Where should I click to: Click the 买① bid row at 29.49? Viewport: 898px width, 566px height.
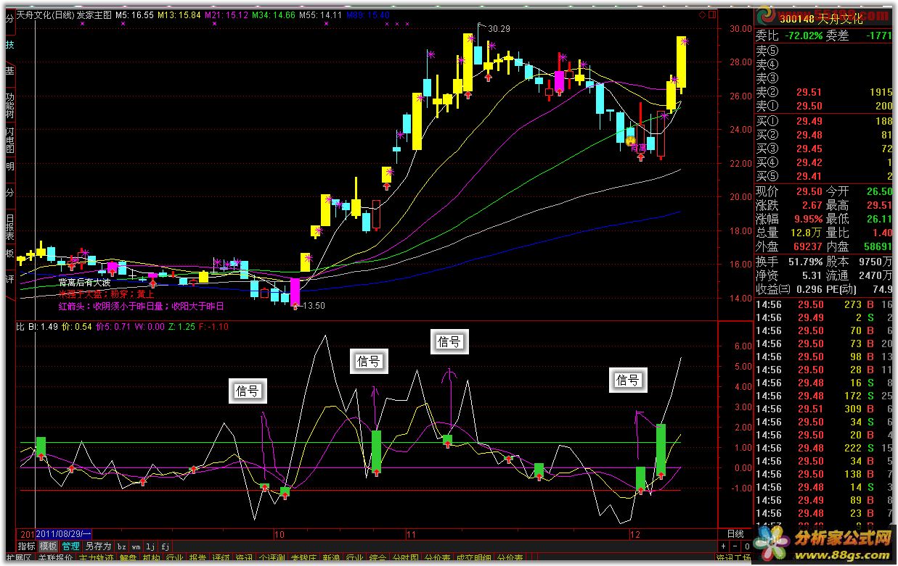click(x=824, y=121)
